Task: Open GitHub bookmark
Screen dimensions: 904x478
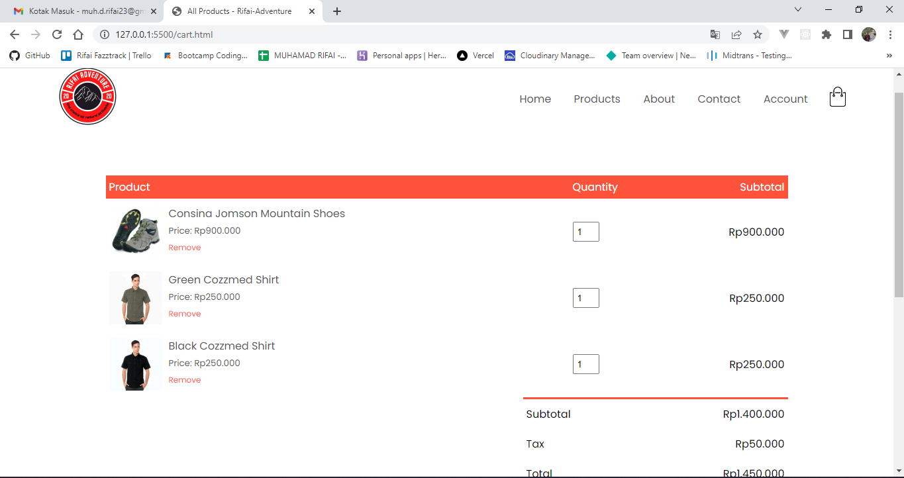Action: click(30, 56)
